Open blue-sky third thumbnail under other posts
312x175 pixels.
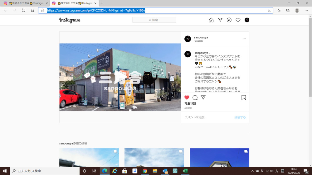[219, 158]
